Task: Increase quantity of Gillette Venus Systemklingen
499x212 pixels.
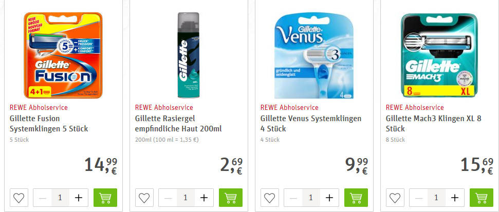Action: pyautogui.click(x=329, y=198)
